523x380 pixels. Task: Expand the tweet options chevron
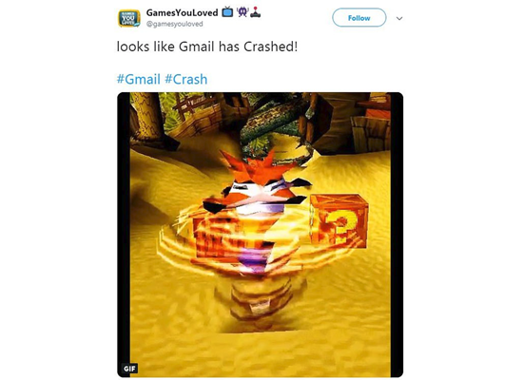[399, 18]
